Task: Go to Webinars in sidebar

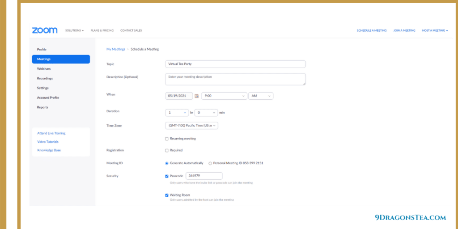Action: click(44, 69)
